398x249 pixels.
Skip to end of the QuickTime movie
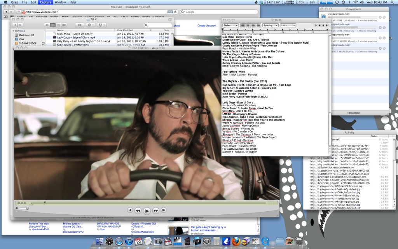pos(164,210)
